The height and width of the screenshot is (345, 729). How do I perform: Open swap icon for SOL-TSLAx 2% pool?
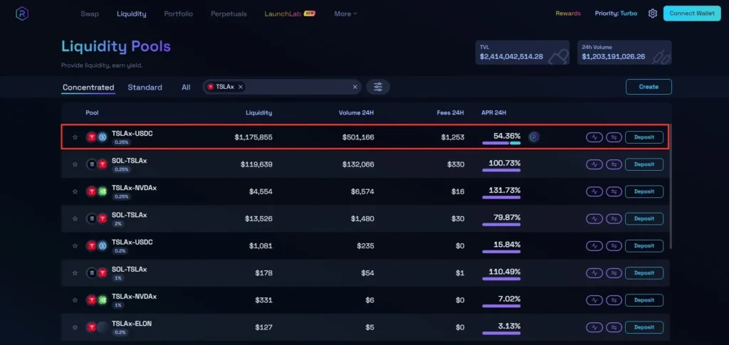coord(614,218)
